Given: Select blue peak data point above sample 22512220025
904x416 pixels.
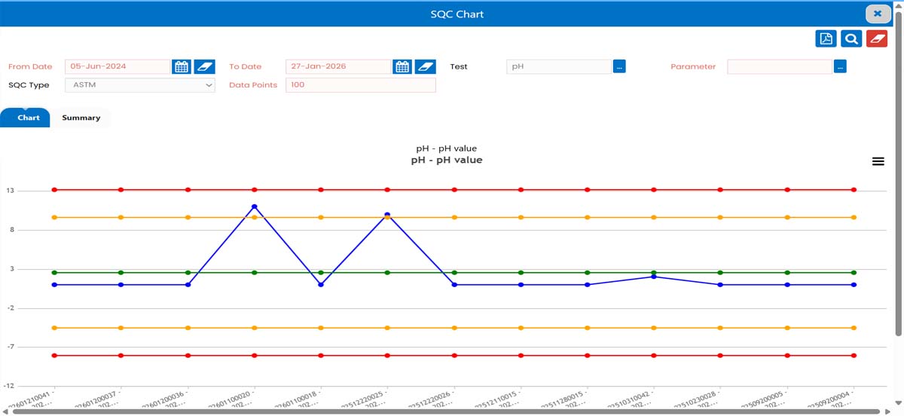Looking at the screenshot, I should (387, 215).
